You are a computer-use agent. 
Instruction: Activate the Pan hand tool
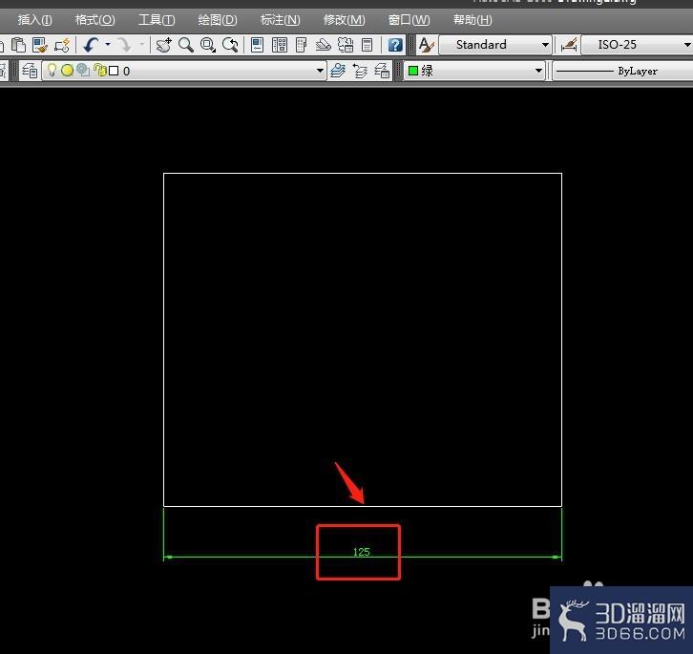(164, 45)
